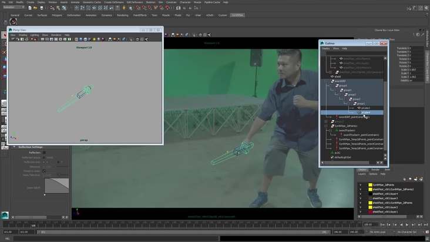Viewport: 430px width, 242px height.
Task: Collapse swordGRP in the Outliner
Action: (x=326, y=81)
